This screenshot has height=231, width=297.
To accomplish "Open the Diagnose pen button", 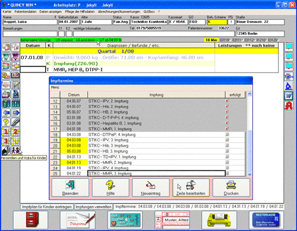I will (78, 220).
